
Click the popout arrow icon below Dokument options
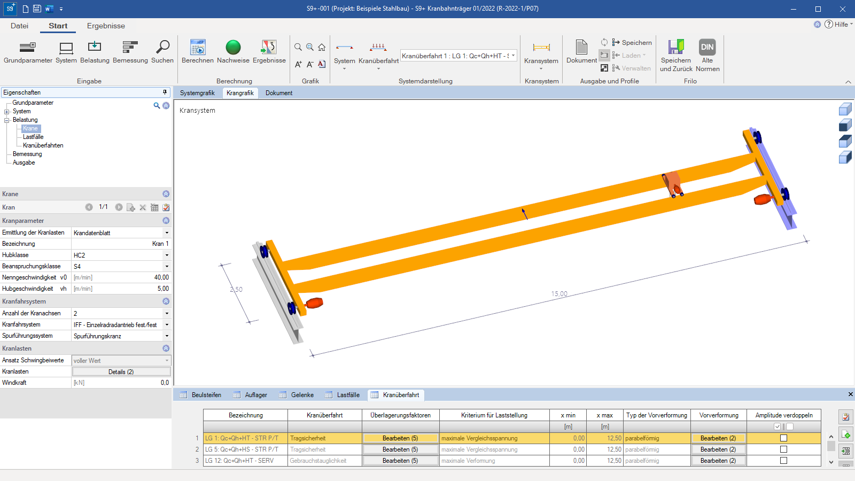(x=604, y=68)
